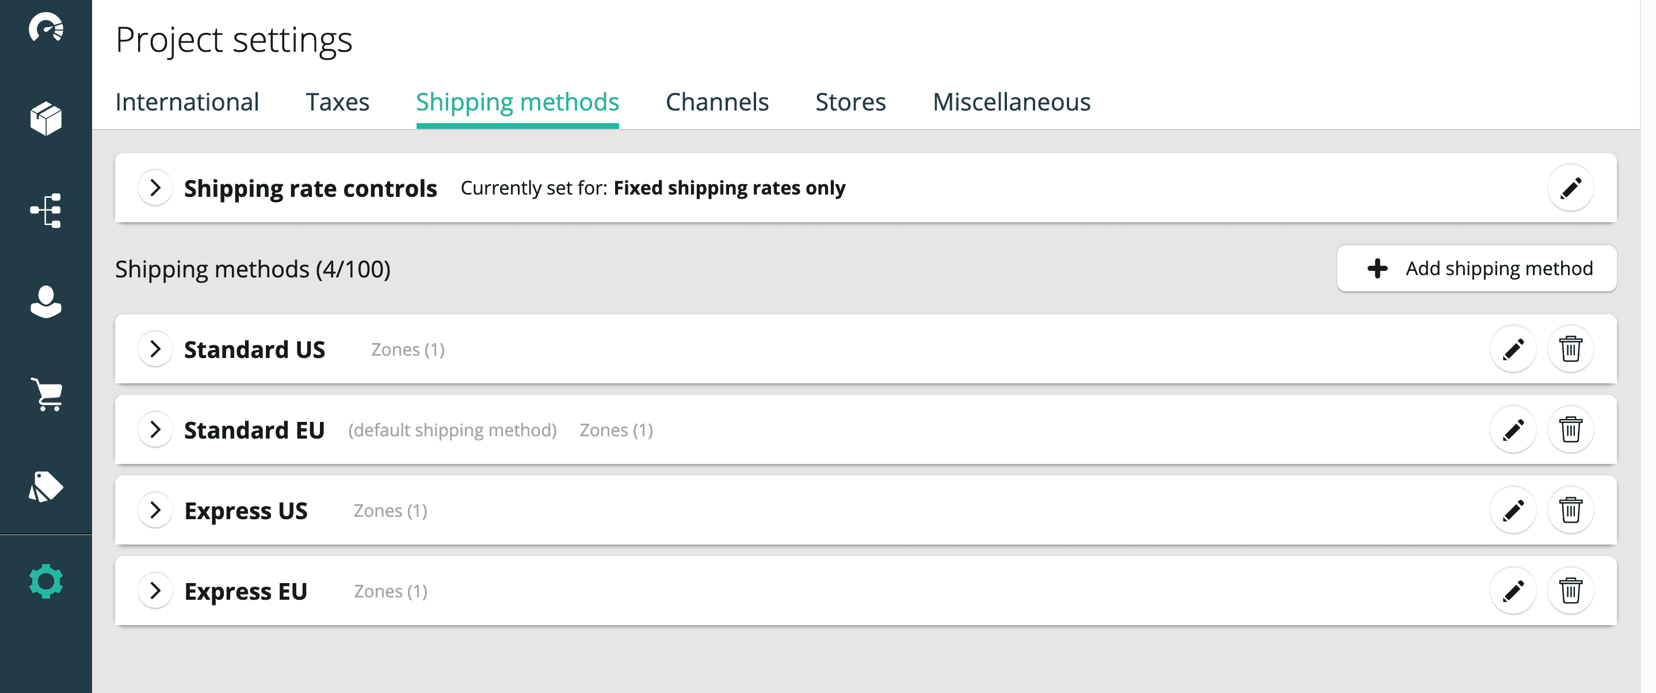This screenshot has height=693, width=1656.
Task: Switch to the Channels tab
Action: [x=717, y=102]
